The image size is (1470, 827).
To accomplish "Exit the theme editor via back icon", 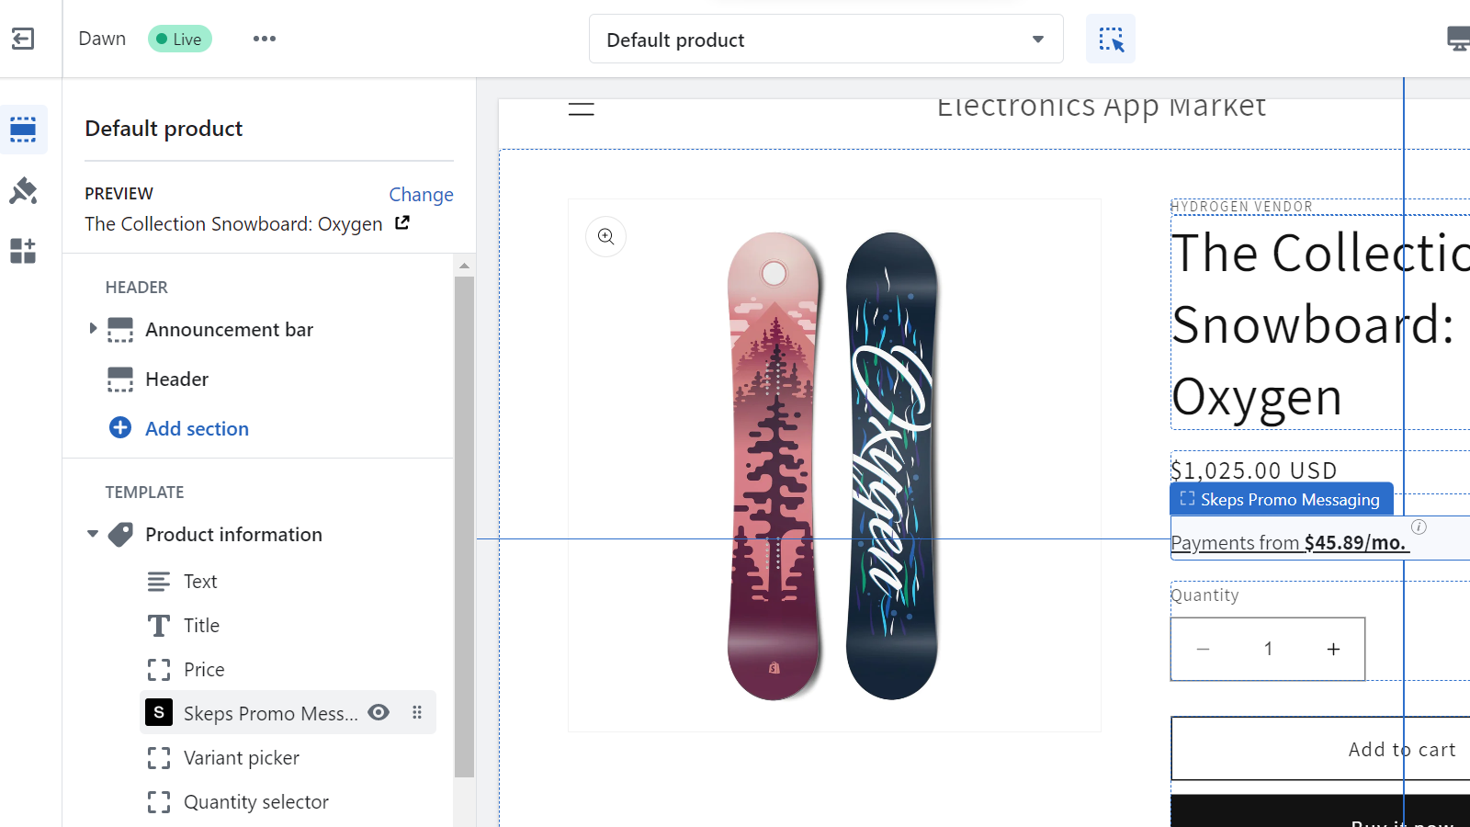I will point(23,39).
